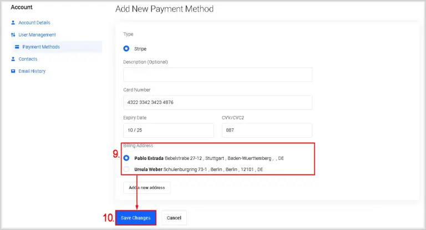Choose Ursula Weber billing address radio
Viewport: 426px width, 230px height.
point(126,169)
